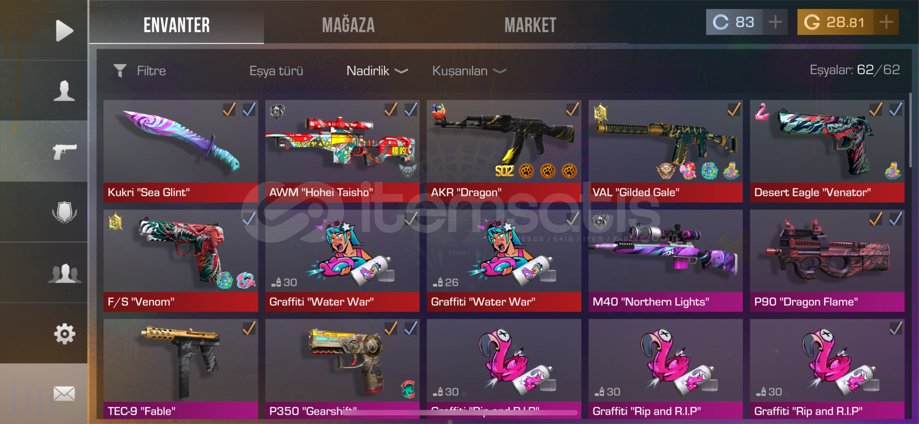Toggle orange checkmark on AKR "Dragon"
919x424 pixels.
[x=572, y=110]
